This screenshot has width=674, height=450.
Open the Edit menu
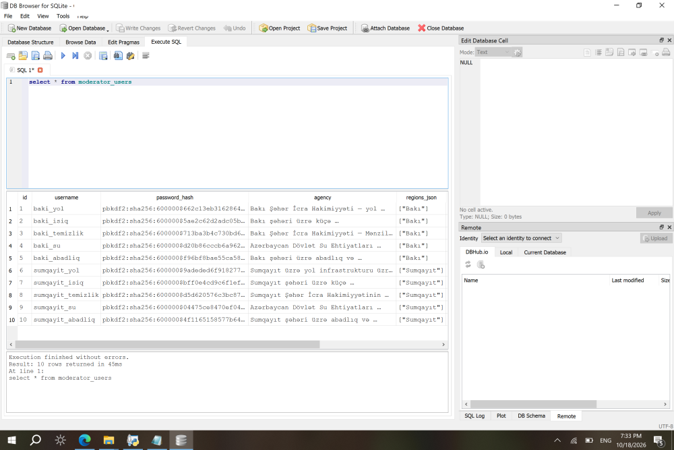coord(25,16)
